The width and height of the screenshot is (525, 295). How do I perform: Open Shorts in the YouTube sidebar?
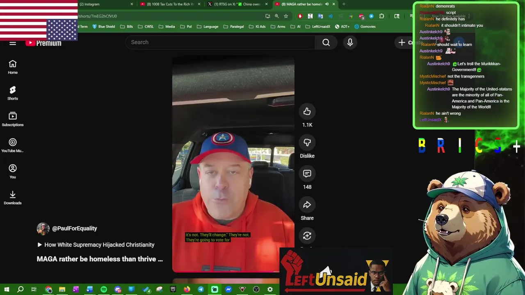[13, 93]
